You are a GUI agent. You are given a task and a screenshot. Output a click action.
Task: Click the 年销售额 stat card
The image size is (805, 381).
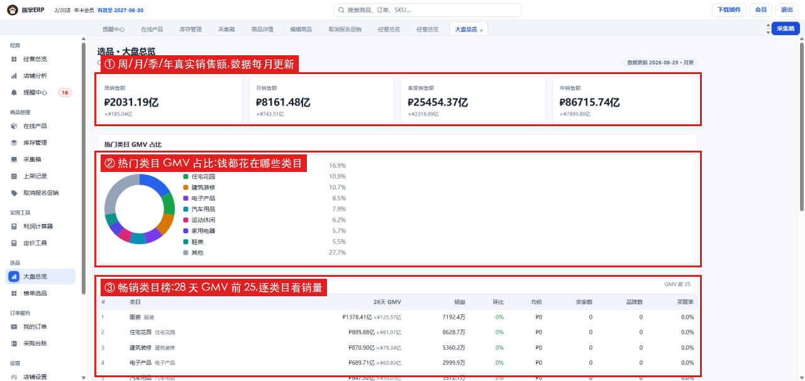coord(625,100)
